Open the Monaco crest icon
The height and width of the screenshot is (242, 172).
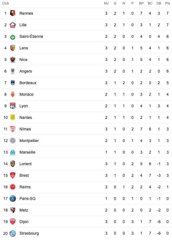(13, 94)
